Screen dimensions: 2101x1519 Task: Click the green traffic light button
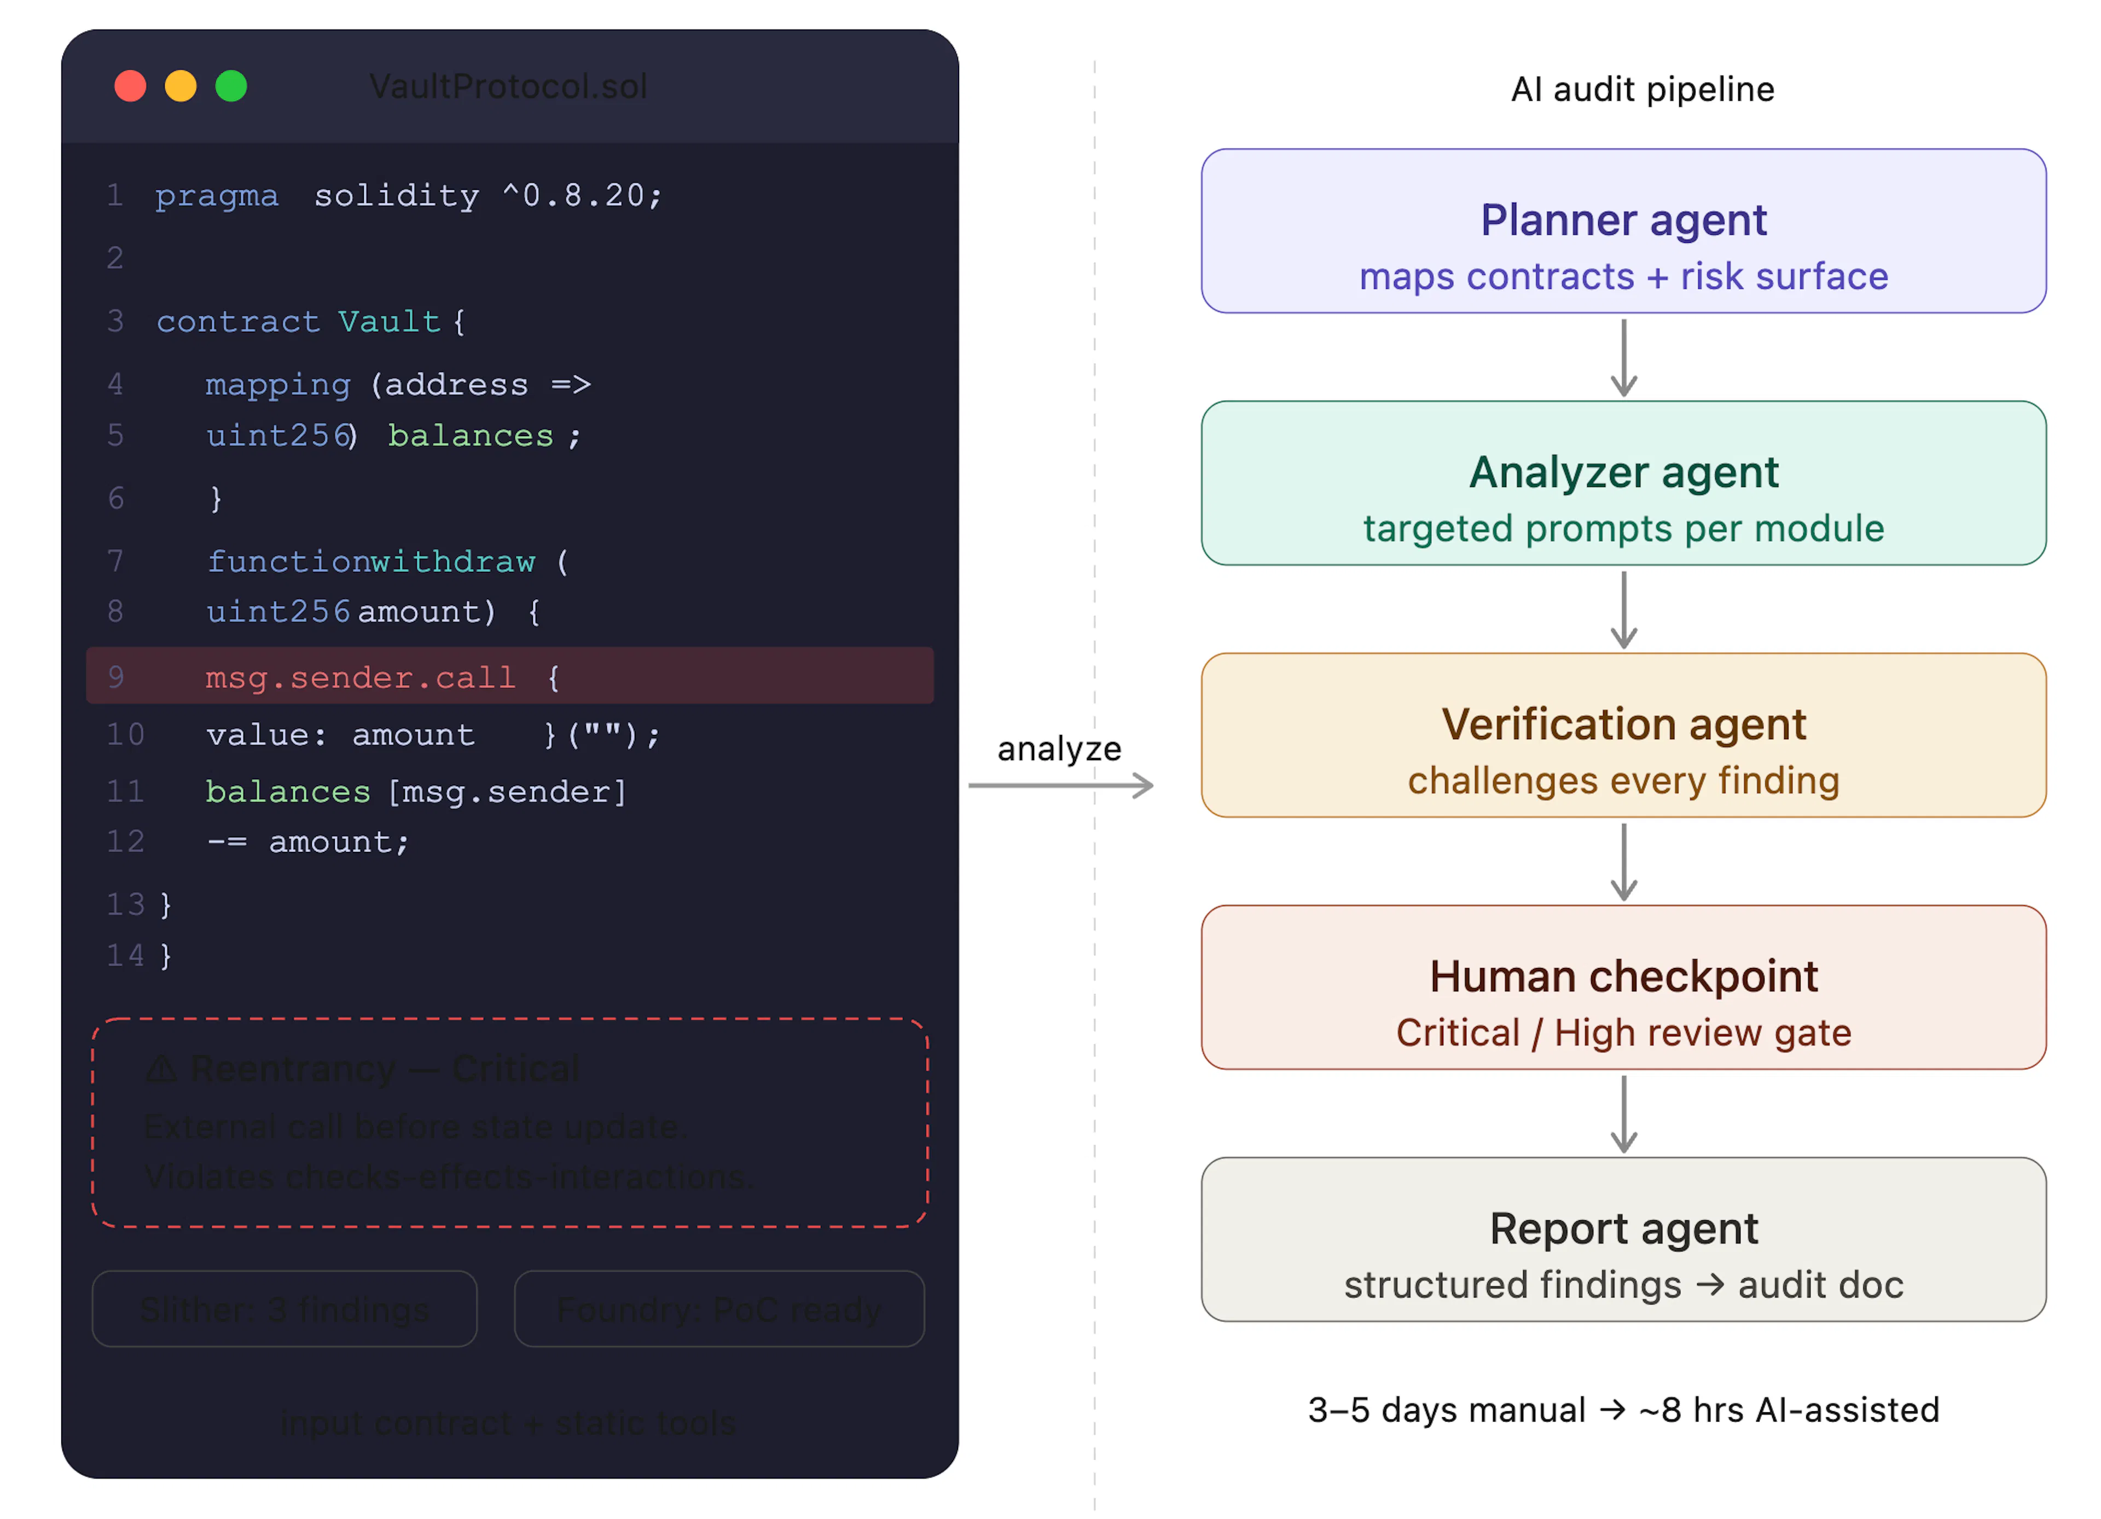point(231,85)
